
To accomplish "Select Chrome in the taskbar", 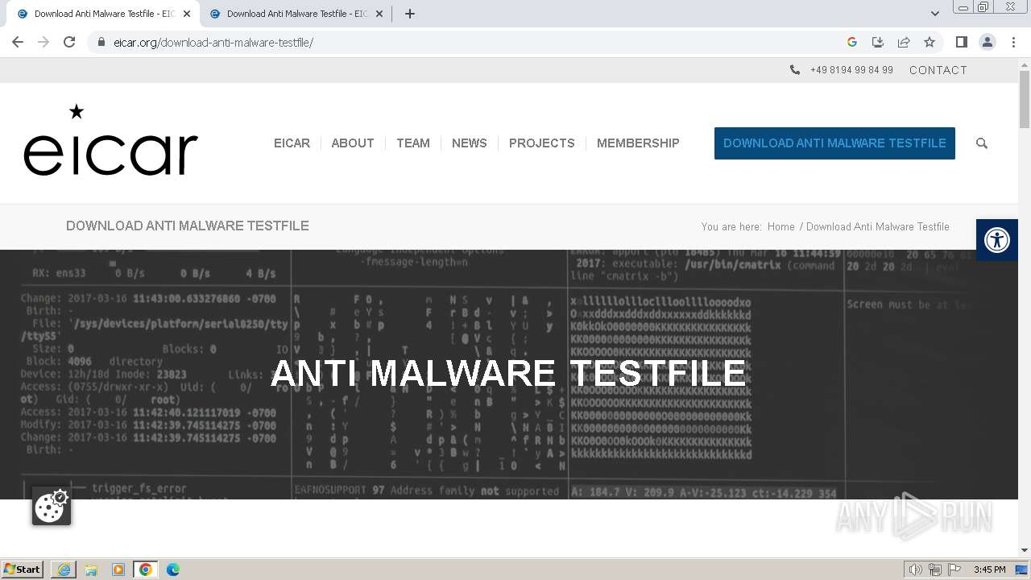I will pyautogui.click(x=146, y=570).
